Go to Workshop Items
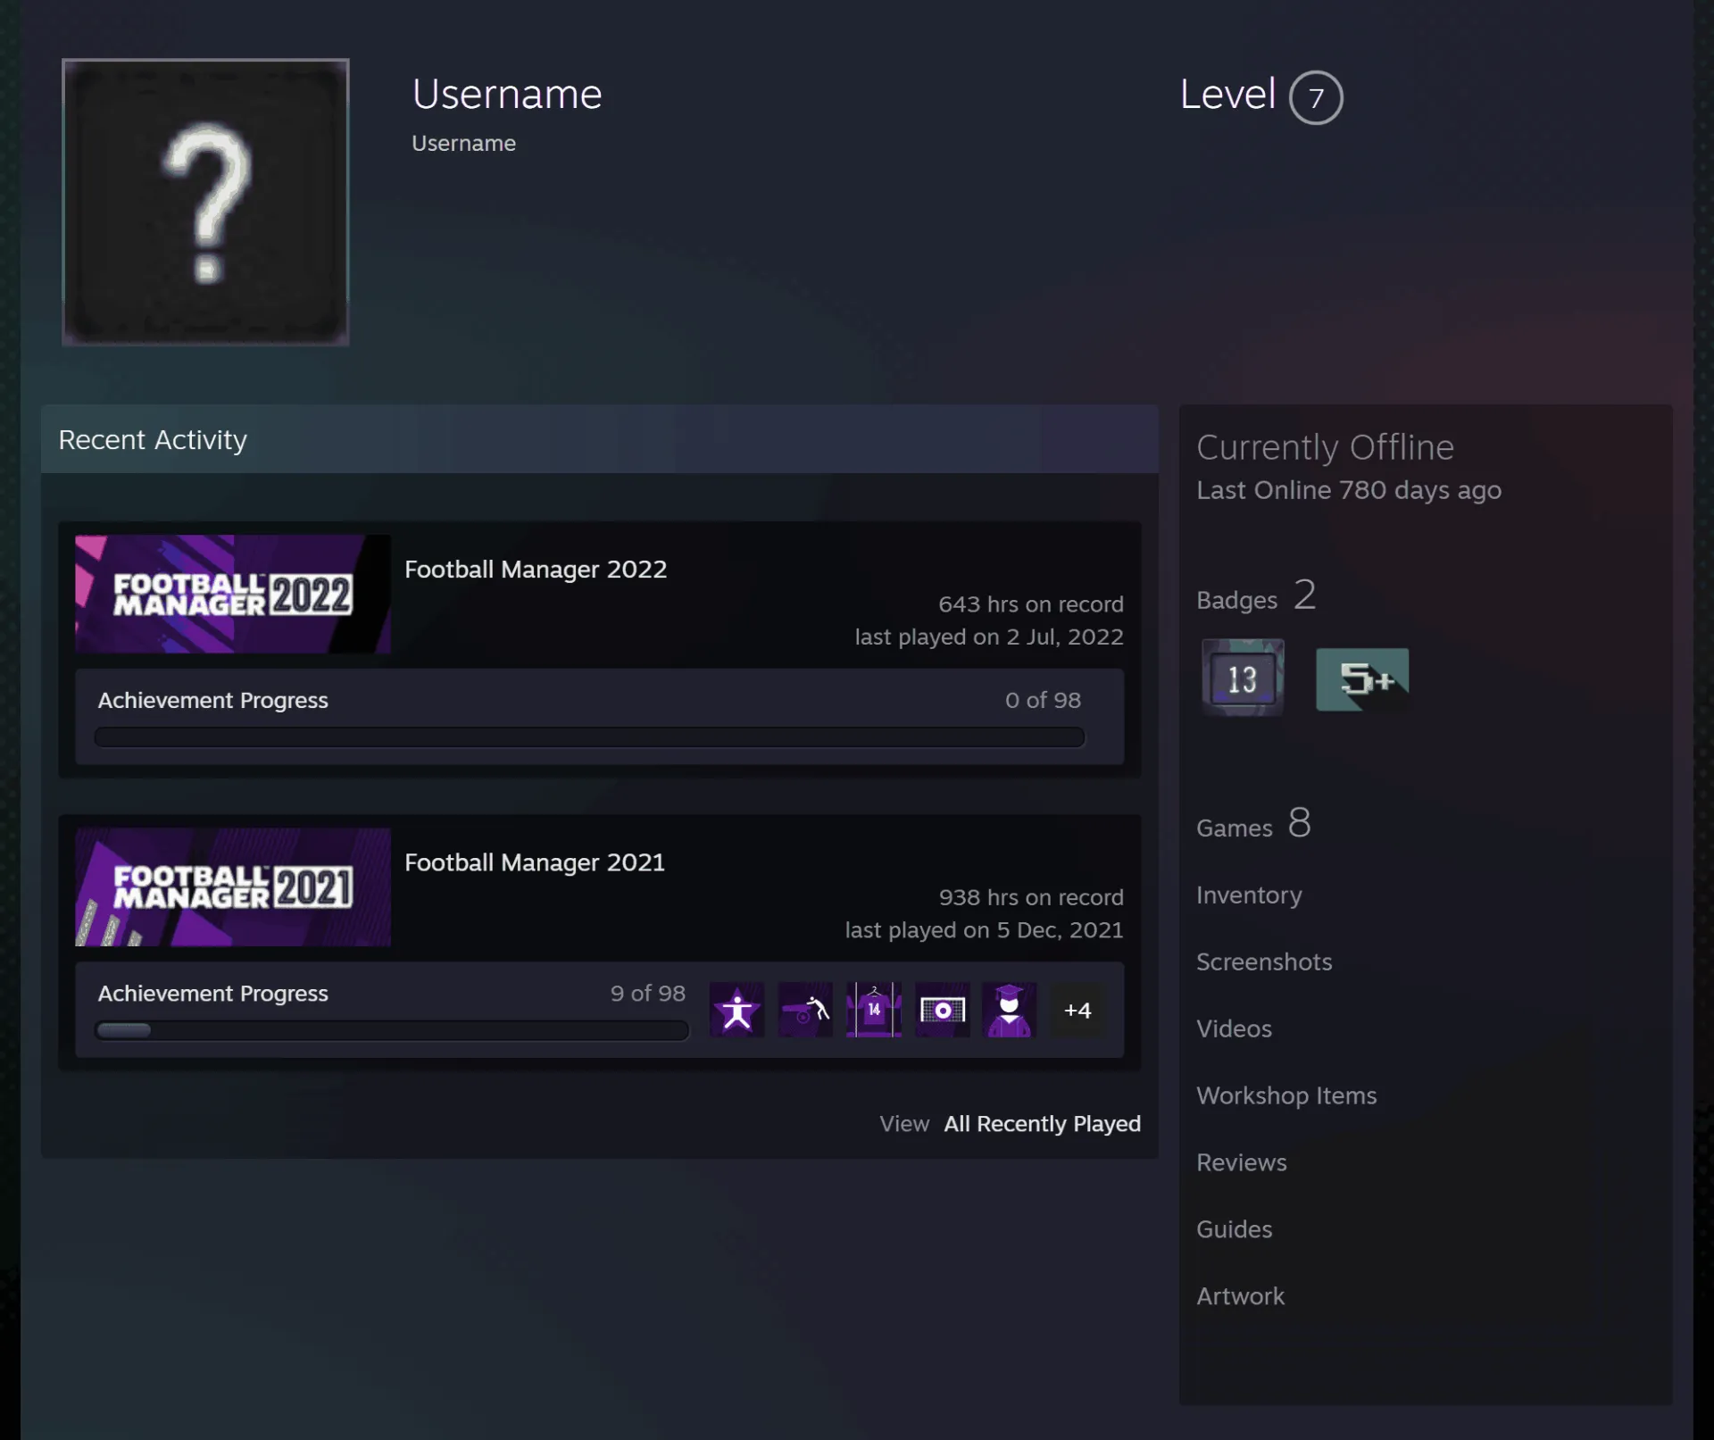1714x1440 pixels. coord(1286,1095)
